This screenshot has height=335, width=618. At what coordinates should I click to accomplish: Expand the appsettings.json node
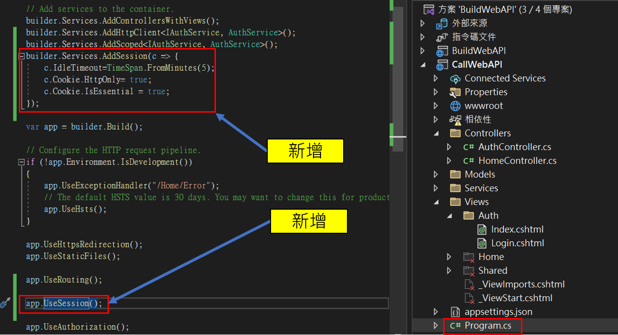coord(436,312)
